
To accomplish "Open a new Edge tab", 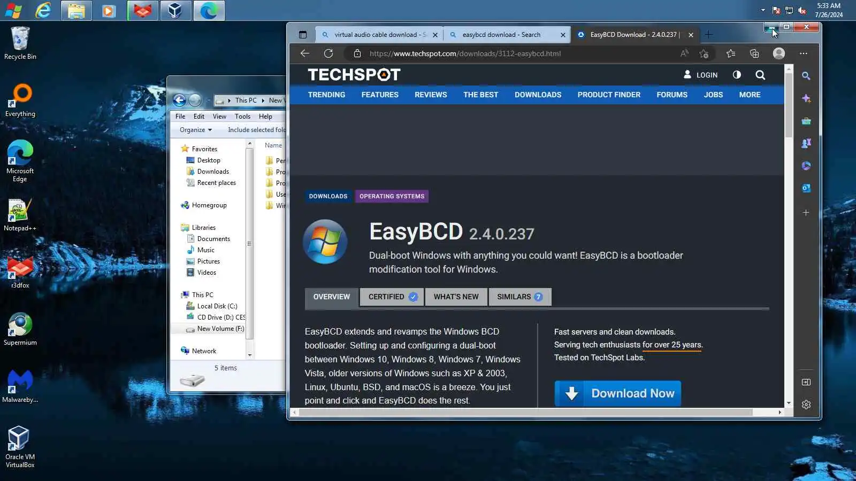I will tap(709, 35).
